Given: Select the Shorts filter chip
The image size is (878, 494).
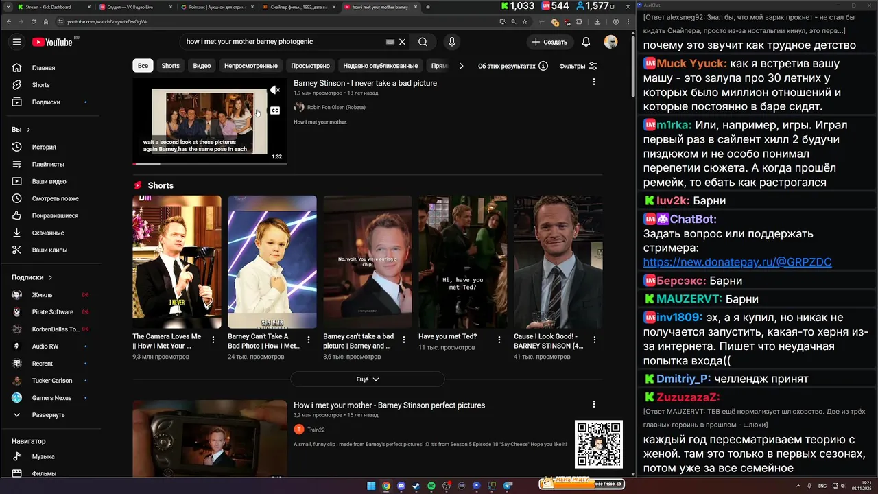Looking at the screenshot, I should click(x=170, y=66).
